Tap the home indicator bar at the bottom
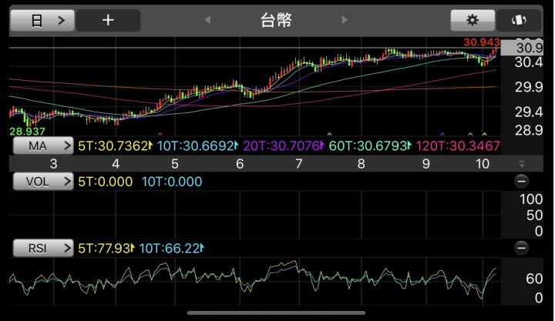555x321 pixels. coord(276,313)
